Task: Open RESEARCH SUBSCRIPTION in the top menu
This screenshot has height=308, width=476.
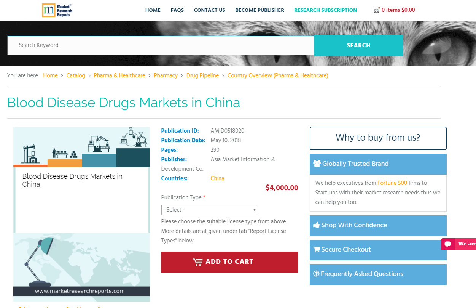Action: tap(326, 10)
